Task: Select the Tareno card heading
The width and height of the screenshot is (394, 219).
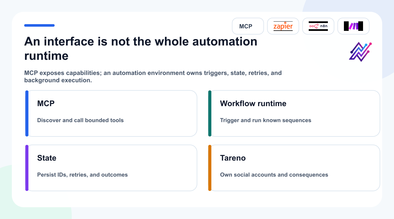Action: point(233,158)
